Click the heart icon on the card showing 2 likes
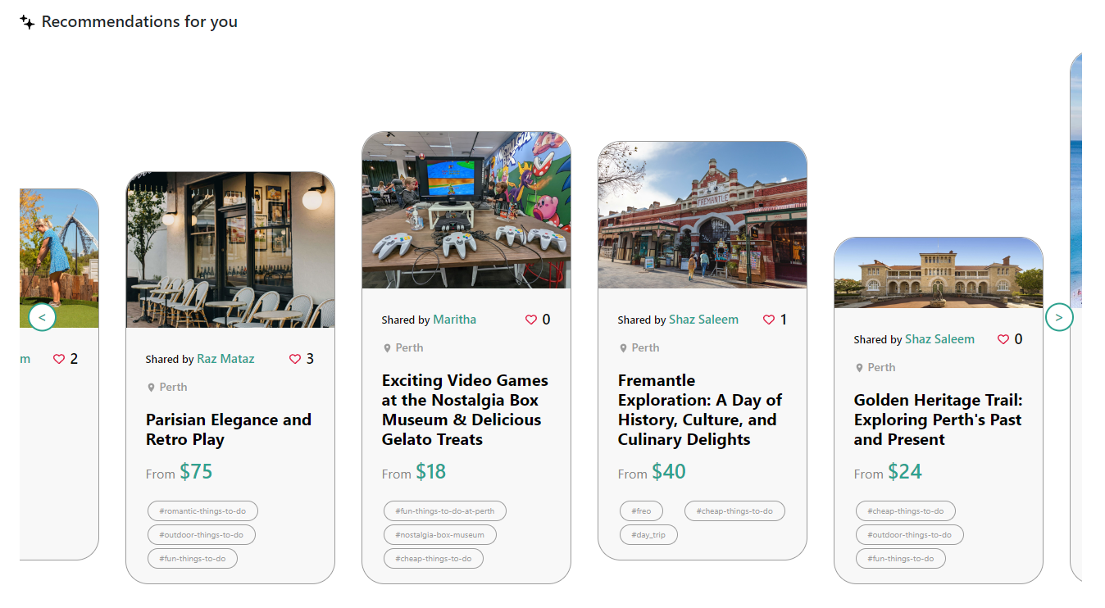The image size is (1105, 608). point(59,359)
